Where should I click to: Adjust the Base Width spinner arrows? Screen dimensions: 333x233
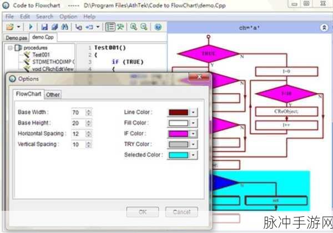(89, 113)
